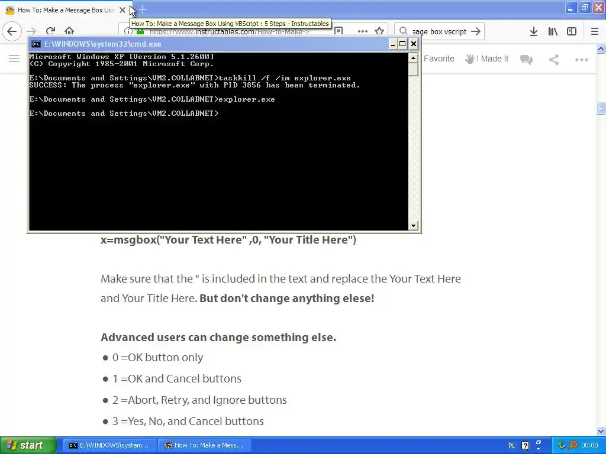Viewport: 606px width, 454px height.
Task: Open Instructables site hamburger menu
Action: point(14,59)
